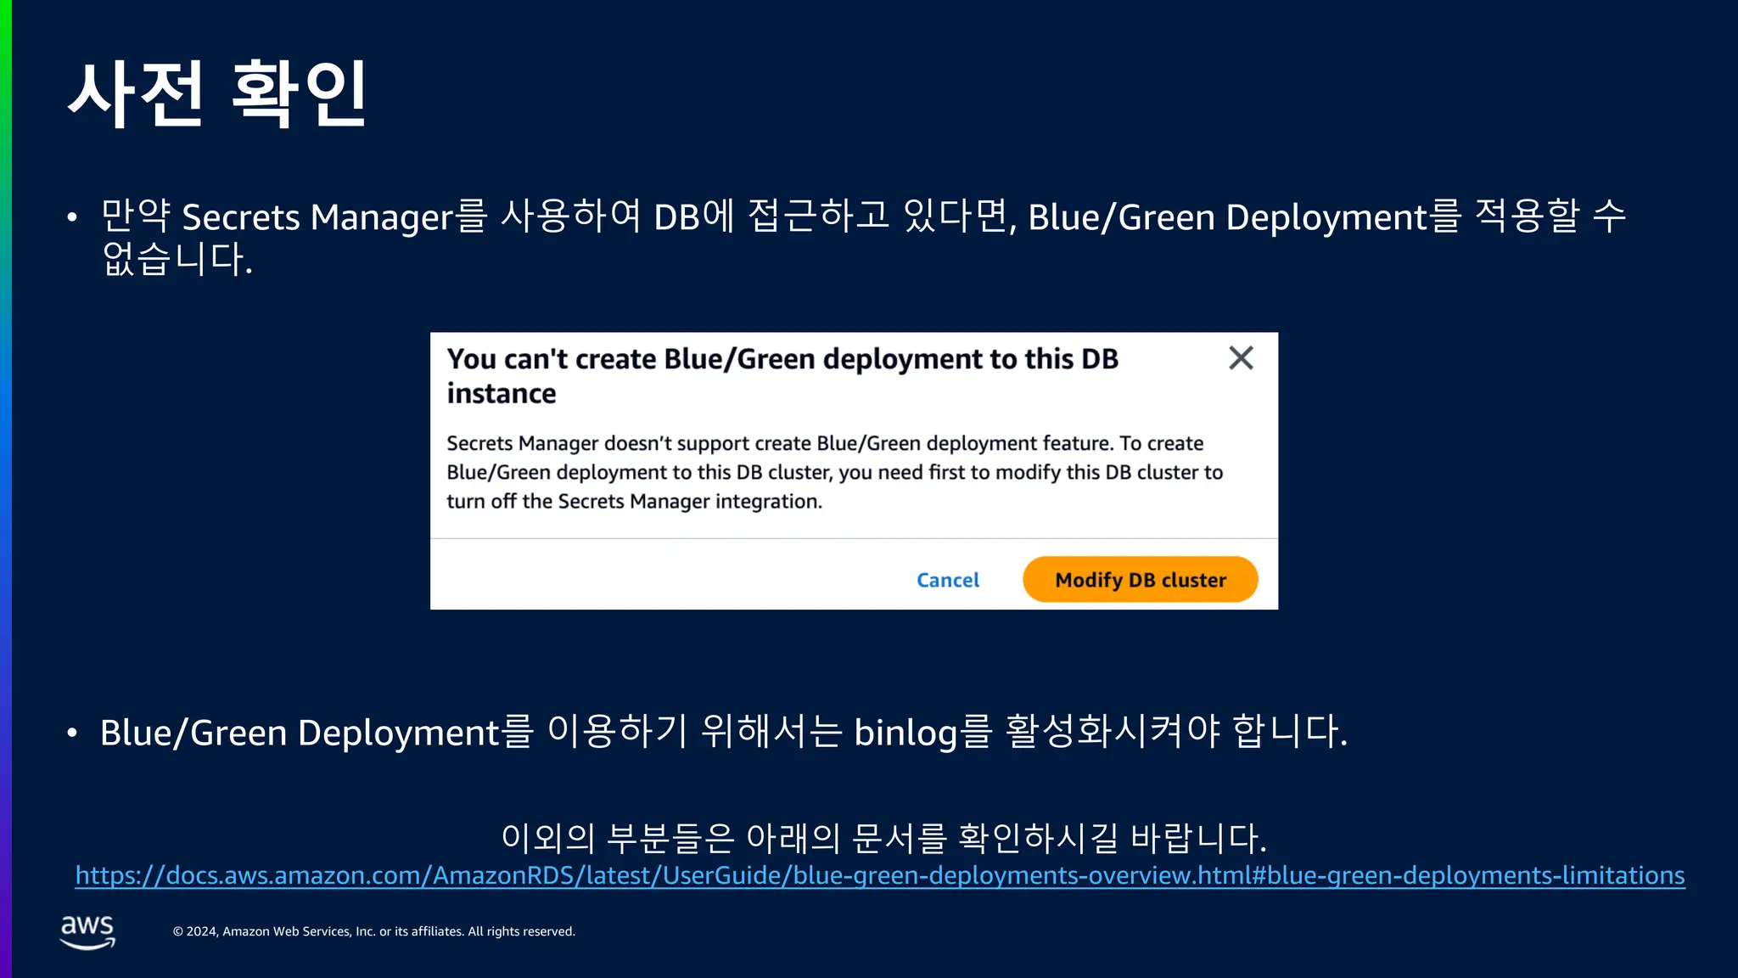Click the AWS logo in footer
The height and width of the screenshot is (978, 1738).
[87, 931]
